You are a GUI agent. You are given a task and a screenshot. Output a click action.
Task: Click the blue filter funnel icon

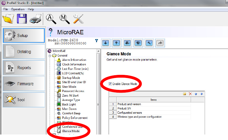tap(96, 41)
